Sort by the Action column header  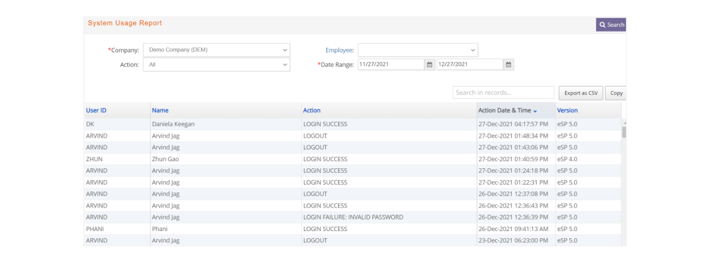pos(312,111)
